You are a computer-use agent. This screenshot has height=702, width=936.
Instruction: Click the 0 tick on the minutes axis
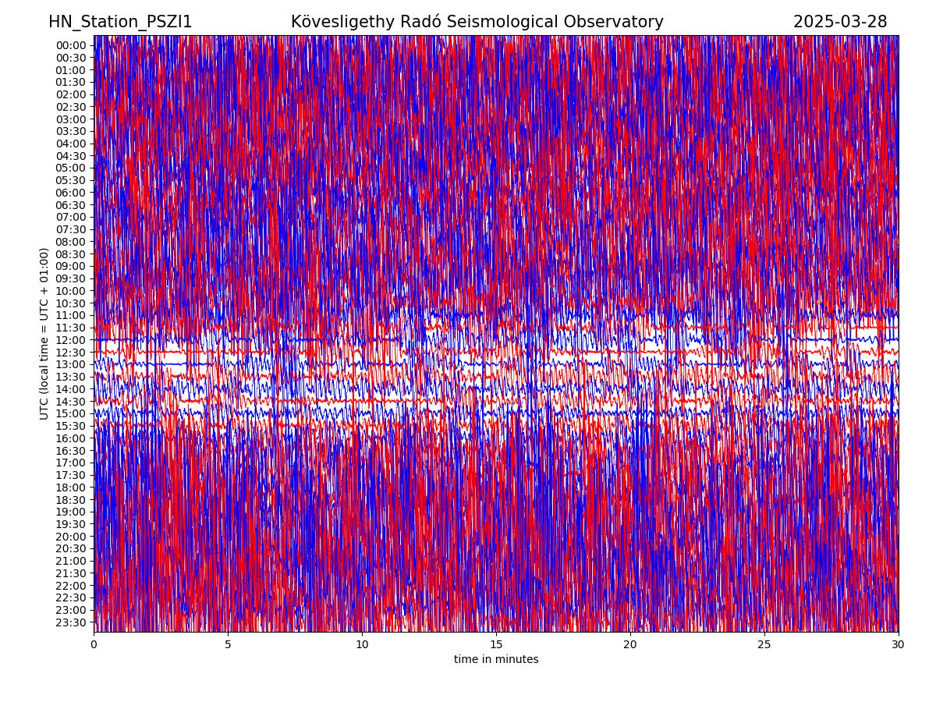(94, 645)
